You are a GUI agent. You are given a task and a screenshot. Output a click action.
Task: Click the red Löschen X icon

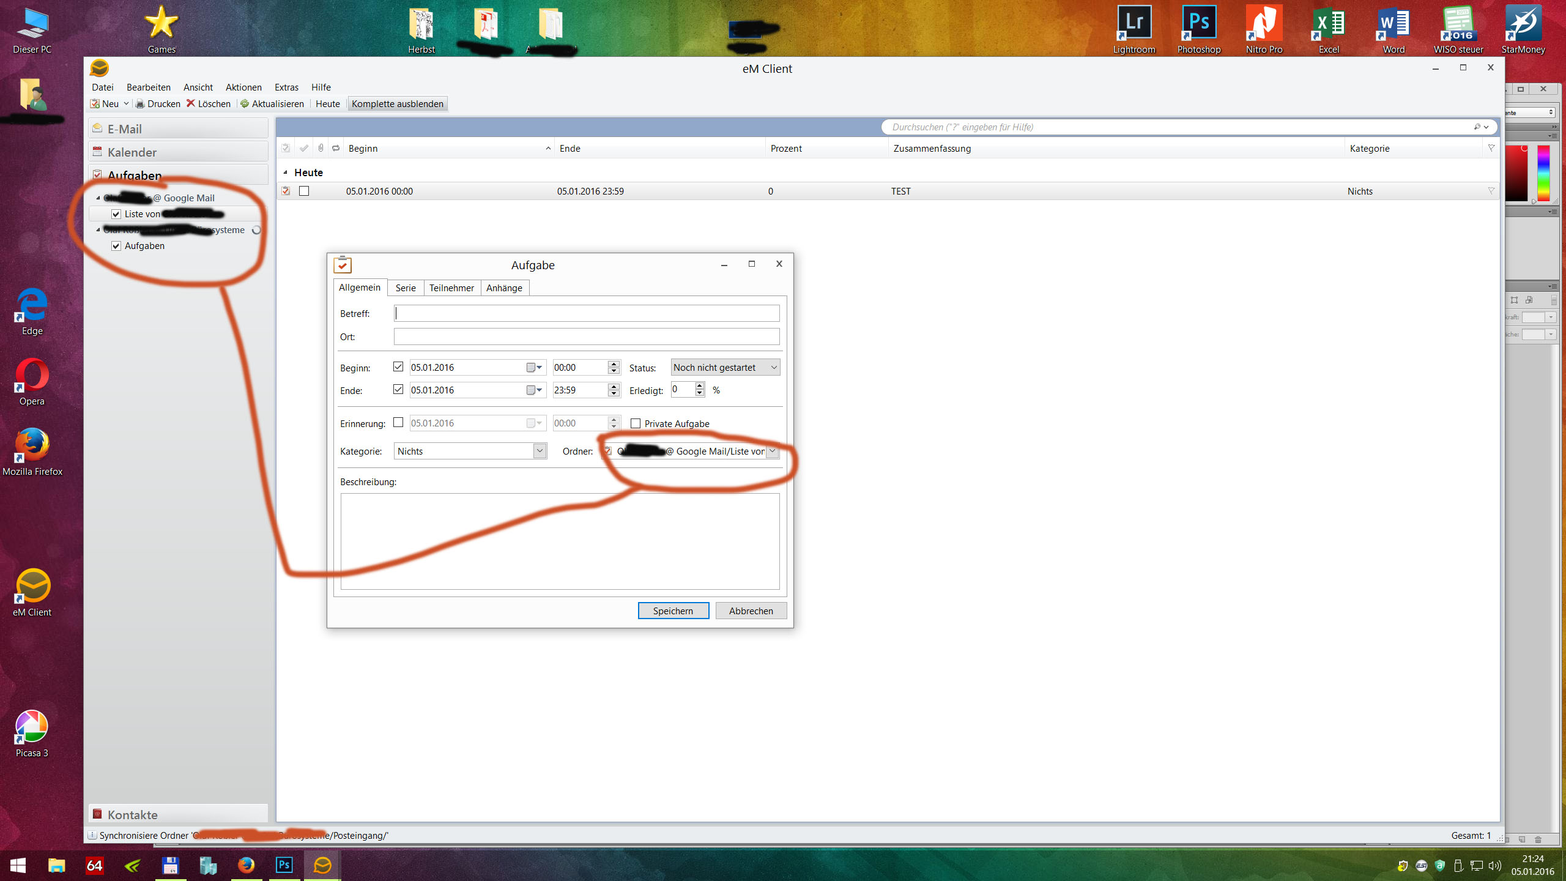pos(191,103)
